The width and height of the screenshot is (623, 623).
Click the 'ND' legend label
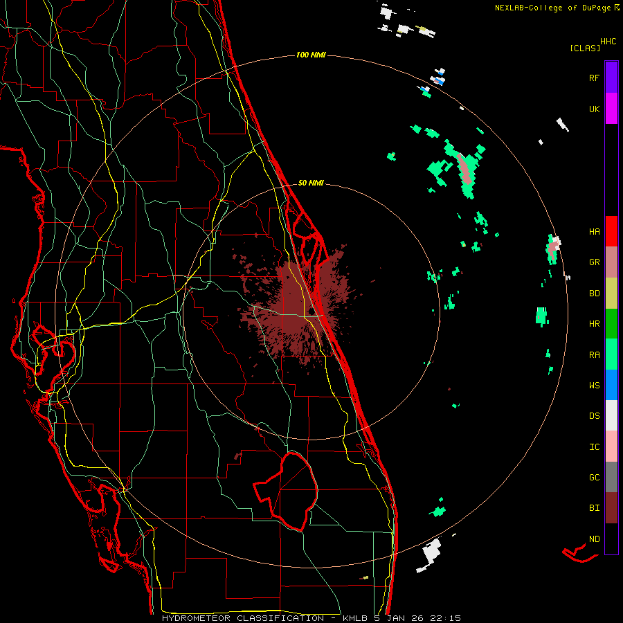[594, 539]
